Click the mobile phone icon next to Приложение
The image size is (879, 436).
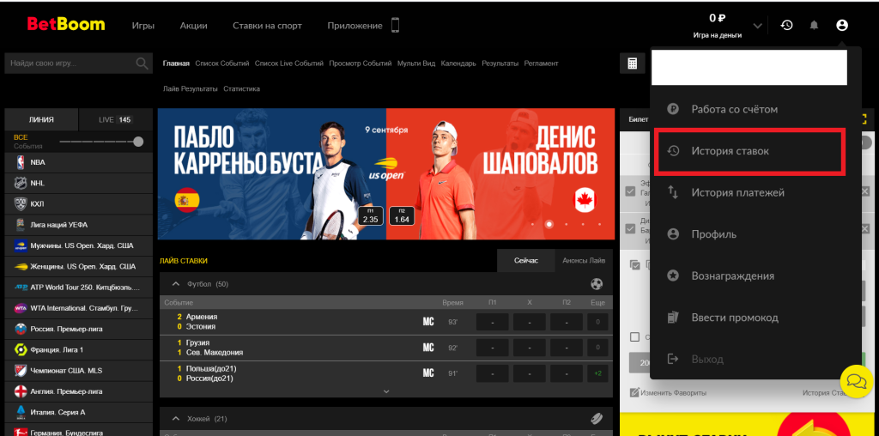pos(395,26)
